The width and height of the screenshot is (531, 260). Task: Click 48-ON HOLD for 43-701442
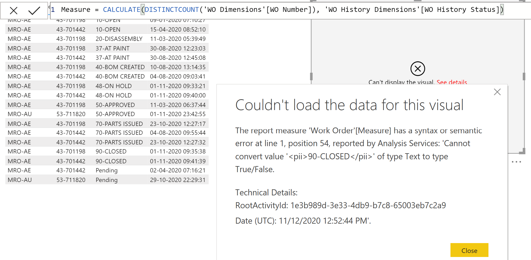[113, 95]
